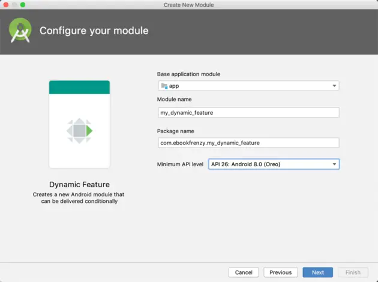Click the green bar on preview card
The image size is (378, 282).
click(x=79, y=87)
